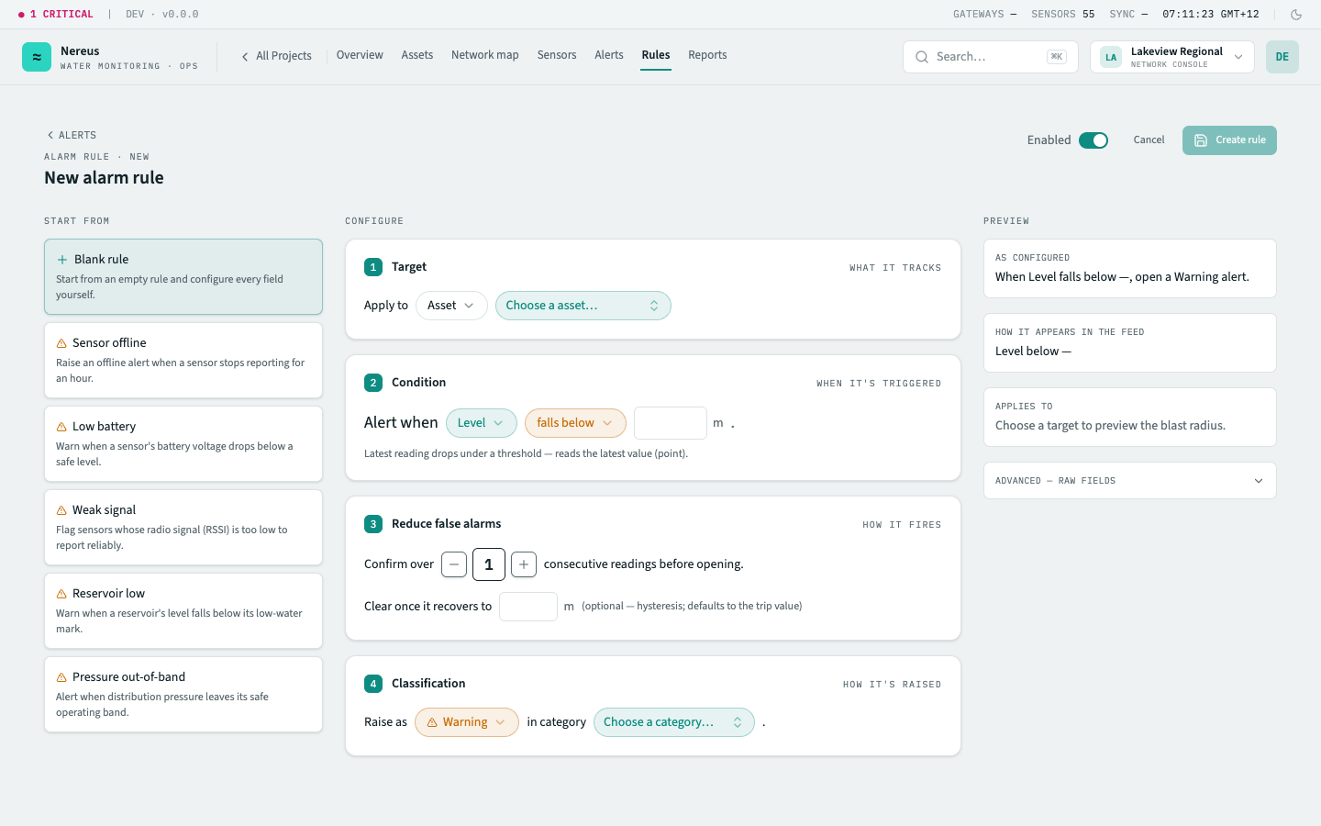The image size is (1321, 826).
Task: Click the Nereus wave logo icon
Action: [37, 57]
